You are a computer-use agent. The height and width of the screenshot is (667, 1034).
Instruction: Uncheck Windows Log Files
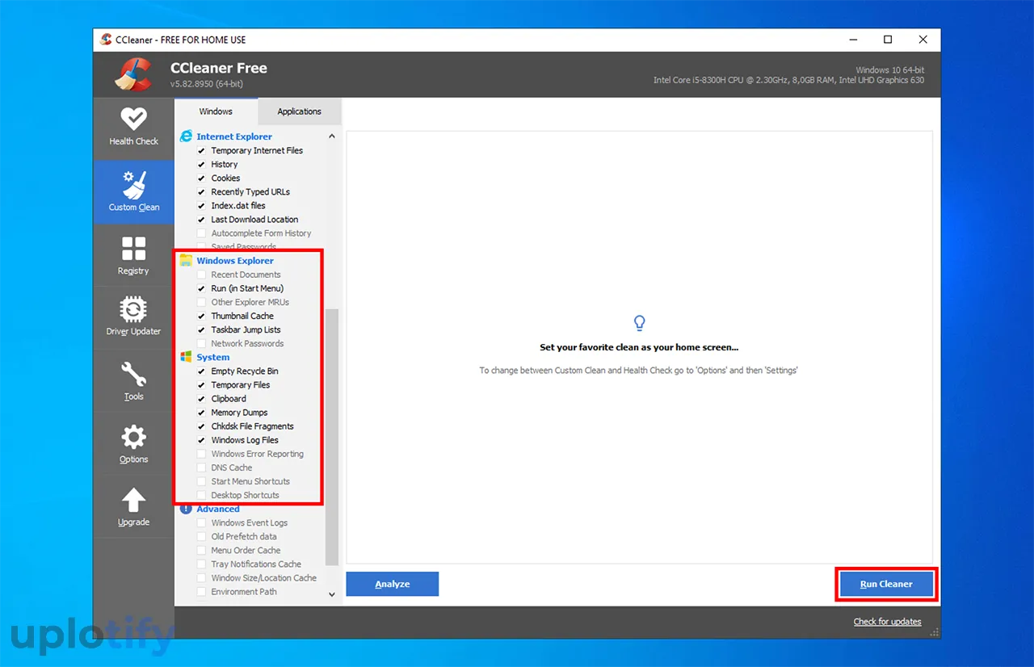202,440
